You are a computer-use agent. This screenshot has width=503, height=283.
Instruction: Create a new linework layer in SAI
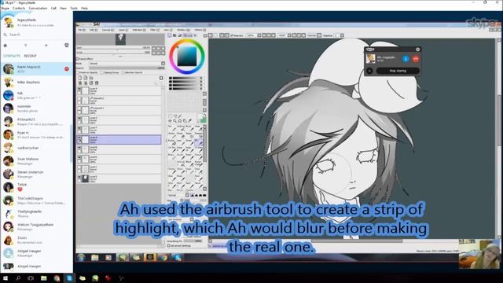(x=86, y=78)
